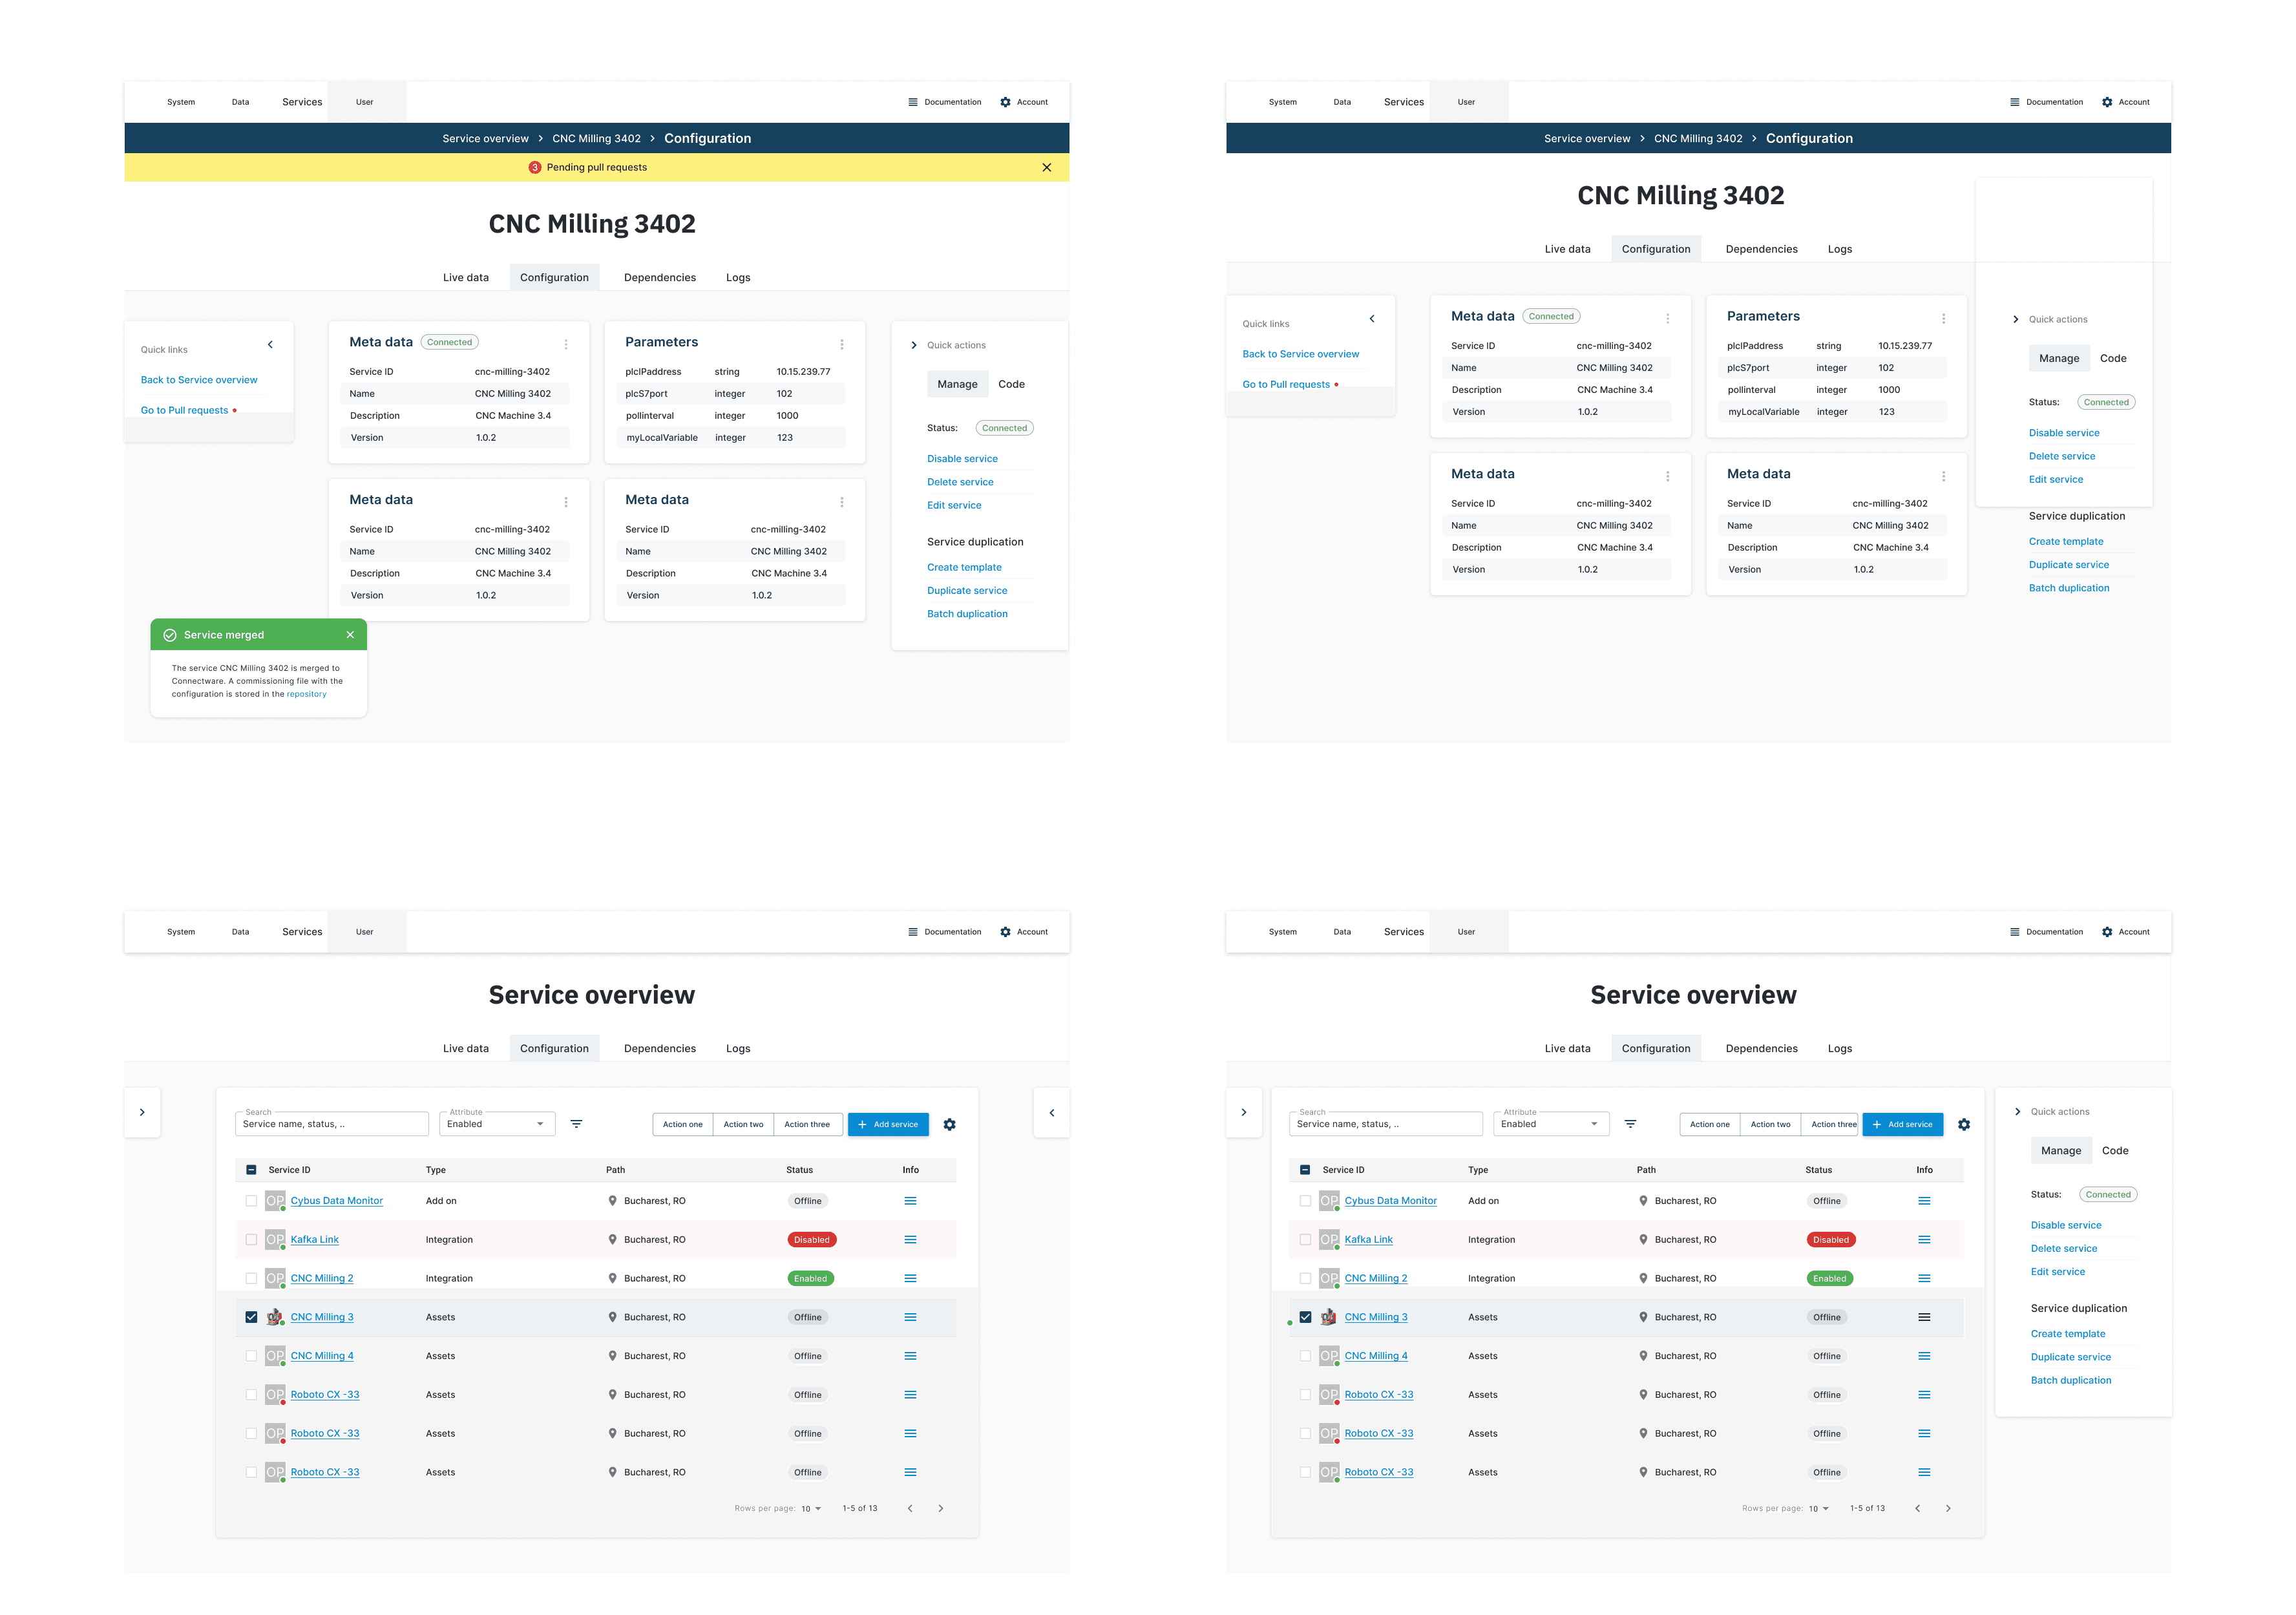The height and width of the screenshot is (1615, 2296).
Task: Uncheck CNC Milling 3 row, bottom-right table
Action: (1305, 1317)
